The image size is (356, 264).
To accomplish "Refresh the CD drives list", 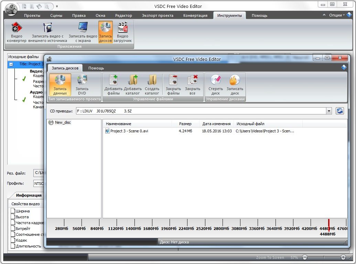I will coord(339,111).
